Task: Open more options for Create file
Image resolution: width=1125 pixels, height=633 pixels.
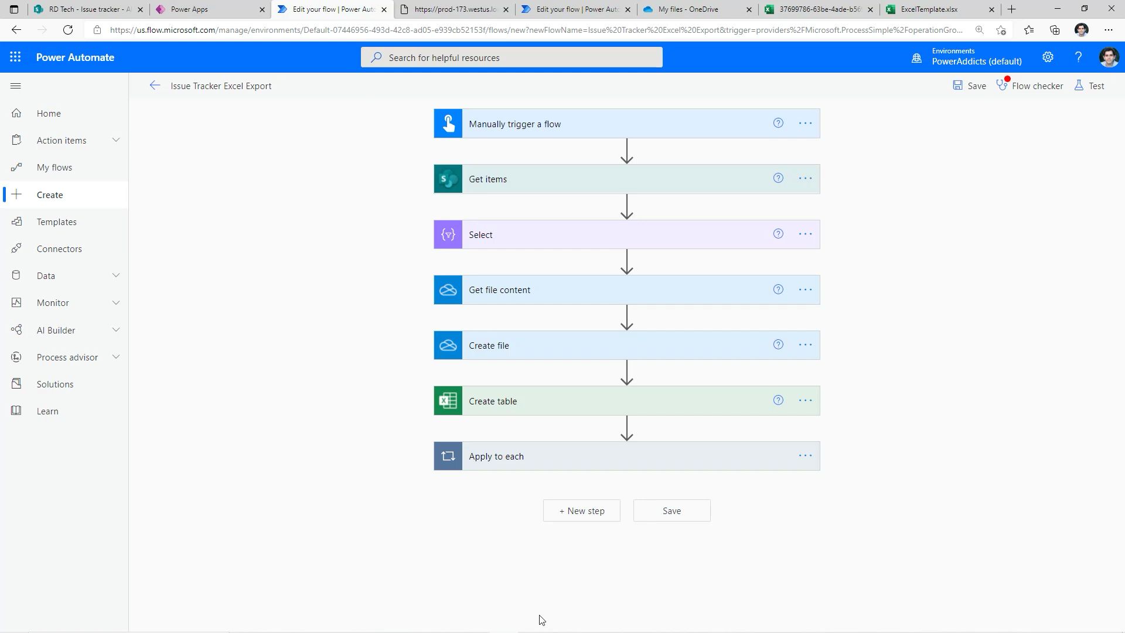Action: coord(806,345)
